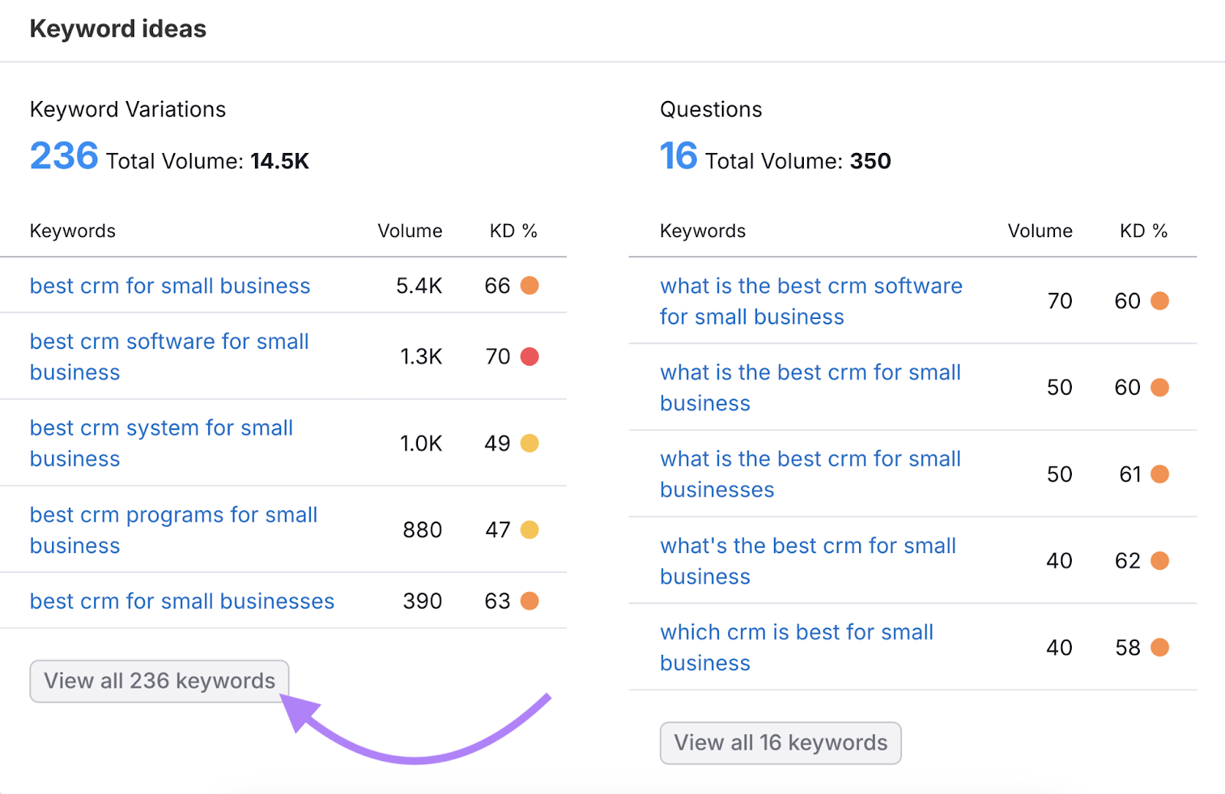Viewport: 1225px width, 794px height.
Task: Click the yellow KD indicator beside the 880 volume keyword
Action: tap(531, 529)
